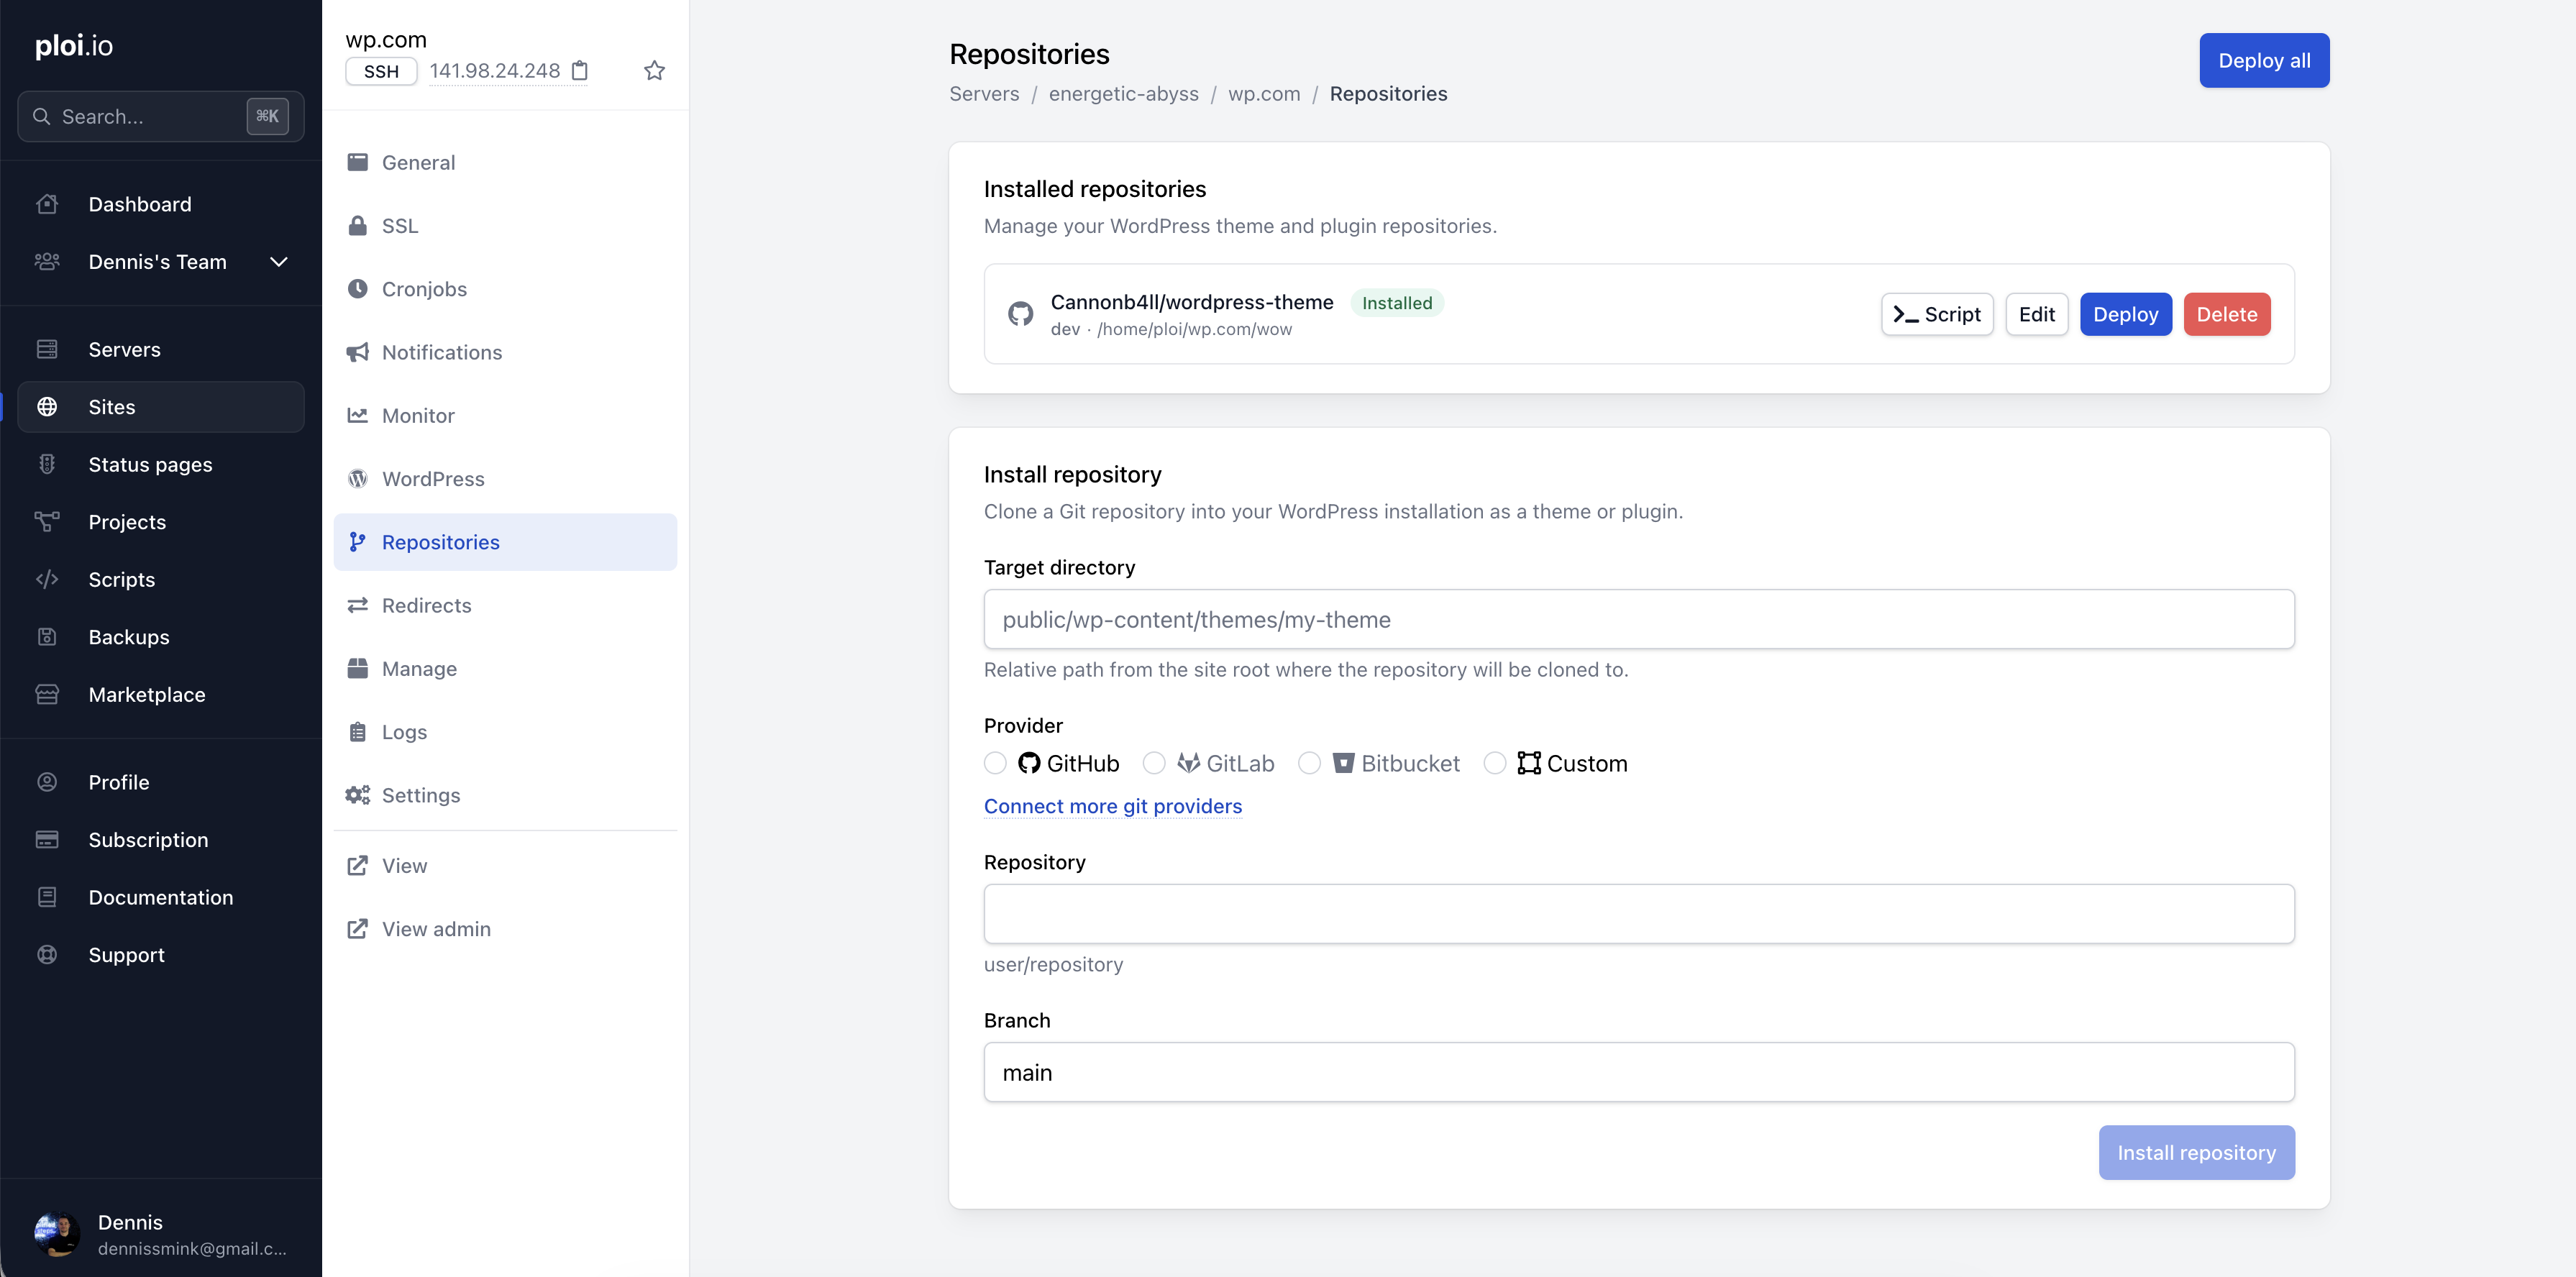Screen dimensions: 2576x1277
Task: Go to Servers in the main sidebar
Action: click(x=124, y=350)
